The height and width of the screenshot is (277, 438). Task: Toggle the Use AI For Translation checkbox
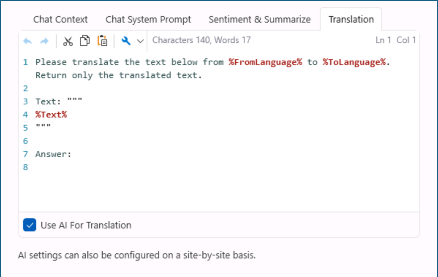[29, 225]
